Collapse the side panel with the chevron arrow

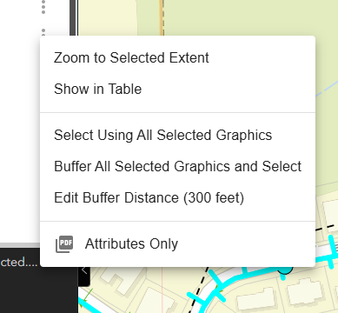tap(84, 270)
